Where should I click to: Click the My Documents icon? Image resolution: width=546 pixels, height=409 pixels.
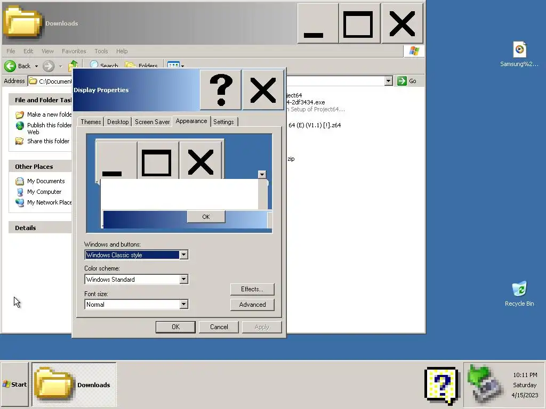[20, 181]
